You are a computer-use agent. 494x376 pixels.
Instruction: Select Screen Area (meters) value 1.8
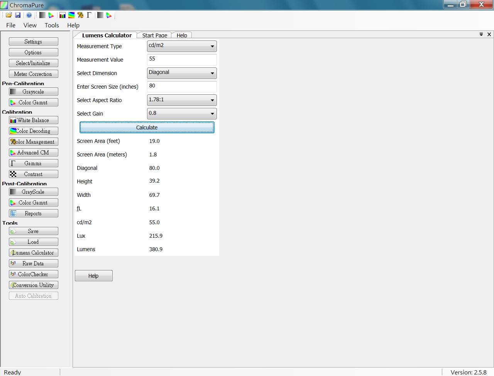(x=153, y=154)
